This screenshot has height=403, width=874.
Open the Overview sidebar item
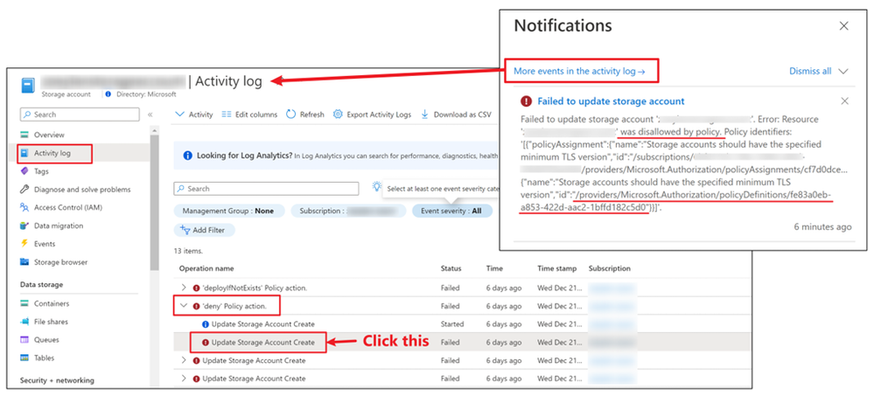click(x=49, y=135)
